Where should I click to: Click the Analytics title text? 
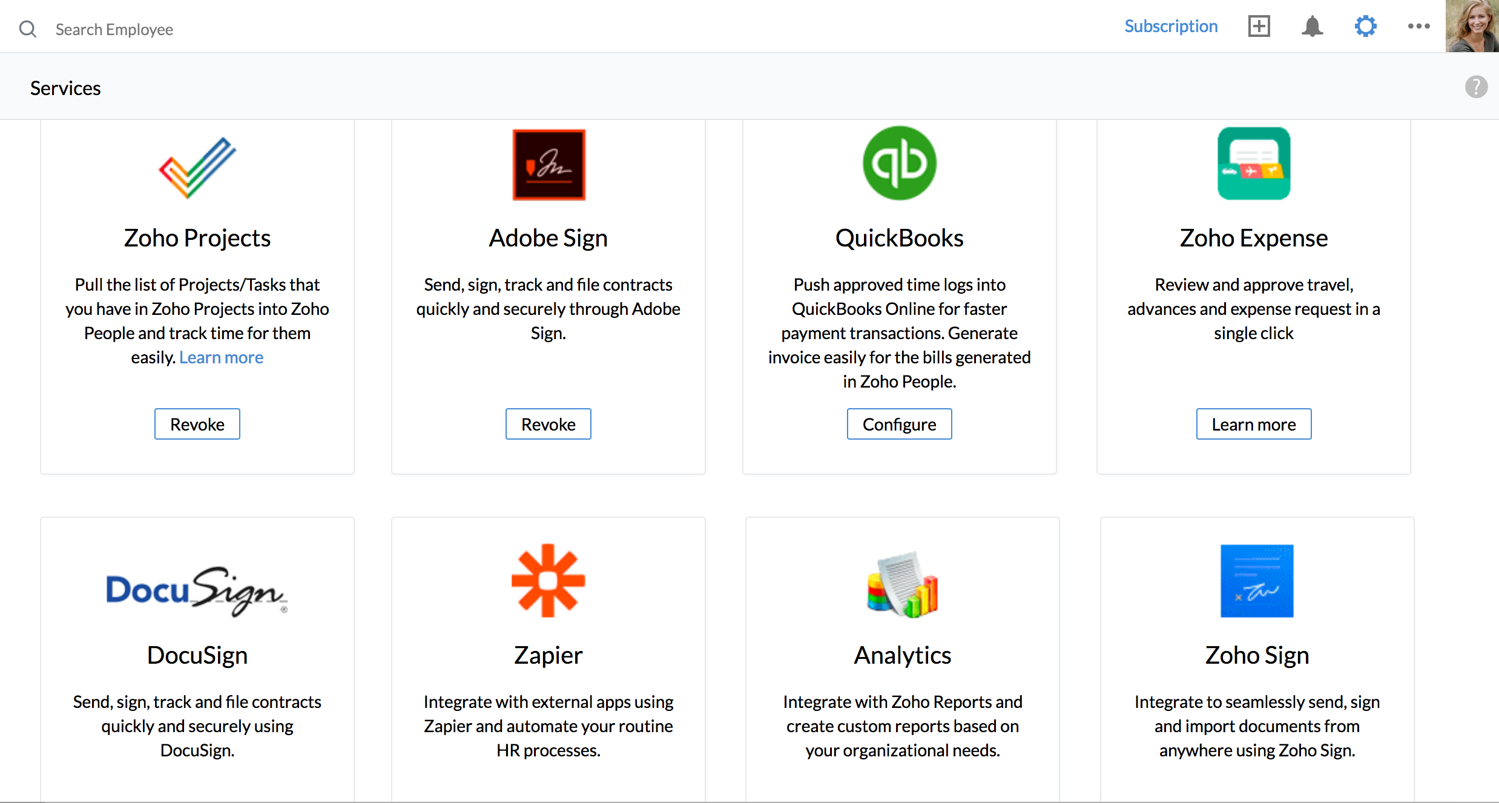point(903,655)
